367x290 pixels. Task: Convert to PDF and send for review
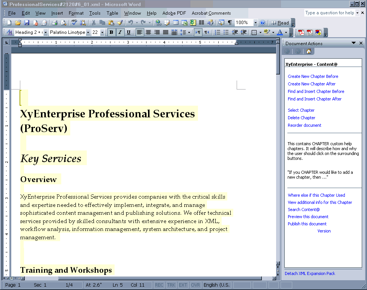pyautogui.click(x=318, y=32)
